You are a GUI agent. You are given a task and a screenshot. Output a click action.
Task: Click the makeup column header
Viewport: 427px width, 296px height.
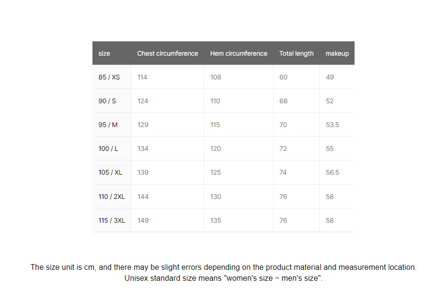tap(337, 54)
